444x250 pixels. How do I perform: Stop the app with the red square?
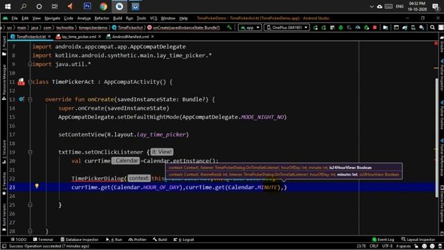[x=375, y=28]
